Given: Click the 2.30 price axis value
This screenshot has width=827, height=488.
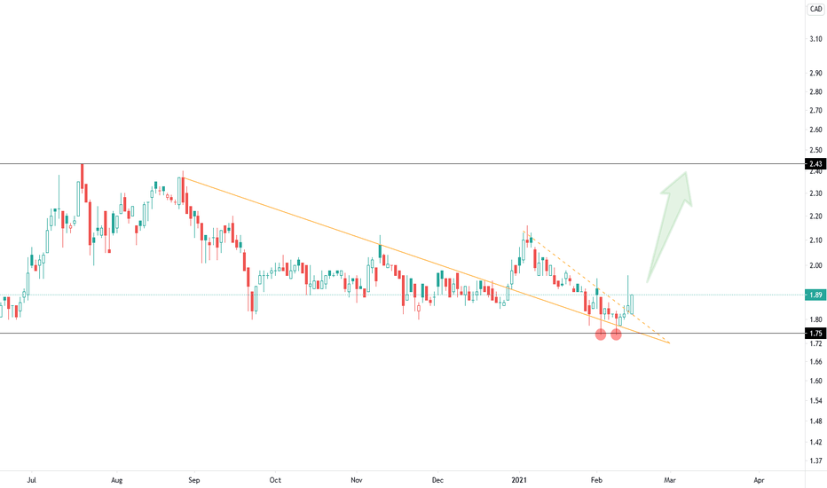Looking at the screenshot, I should 815,193.
